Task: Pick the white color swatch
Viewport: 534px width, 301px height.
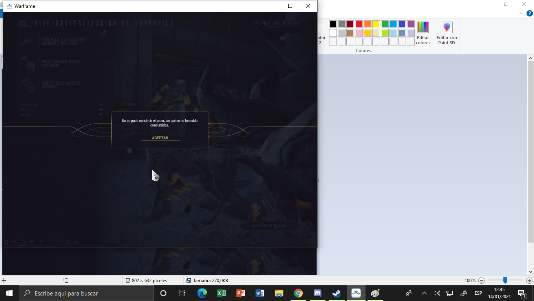Action: pos(333,33)
